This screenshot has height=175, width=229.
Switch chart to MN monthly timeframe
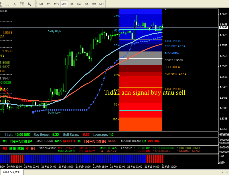click(x=101, y=4)
